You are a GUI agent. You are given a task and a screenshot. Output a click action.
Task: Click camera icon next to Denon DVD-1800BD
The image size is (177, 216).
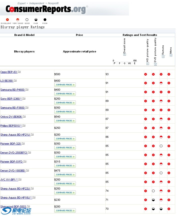27,171
